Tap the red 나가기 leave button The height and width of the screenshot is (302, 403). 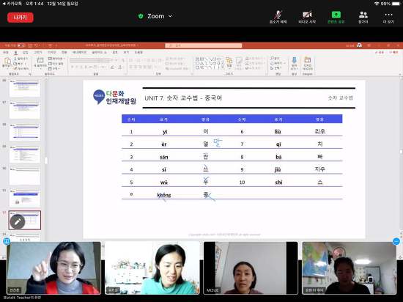tap(21, 18)
